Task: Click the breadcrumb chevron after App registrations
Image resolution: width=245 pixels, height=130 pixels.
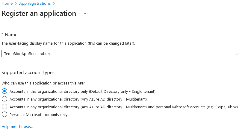Action: 54,4
